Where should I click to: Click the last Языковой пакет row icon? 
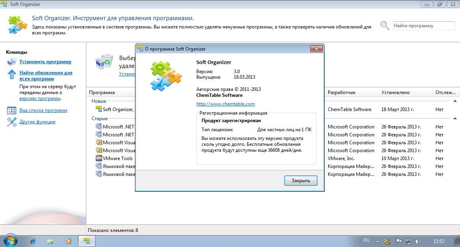pos(99,174)
